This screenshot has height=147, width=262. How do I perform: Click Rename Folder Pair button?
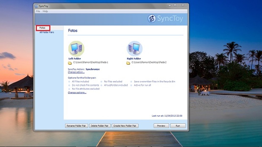(x=76, y=126)
